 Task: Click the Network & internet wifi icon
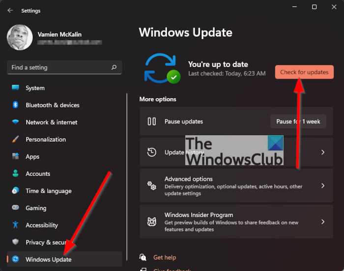15,122
